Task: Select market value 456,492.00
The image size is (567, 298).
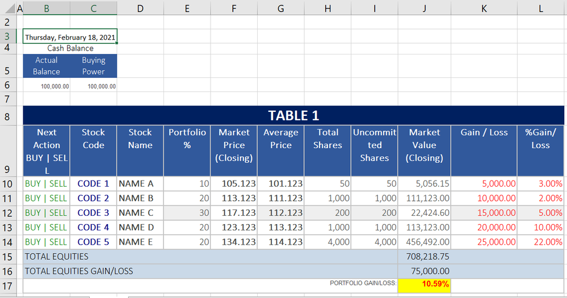Action: pyautogui.click(x=425, y=242)
